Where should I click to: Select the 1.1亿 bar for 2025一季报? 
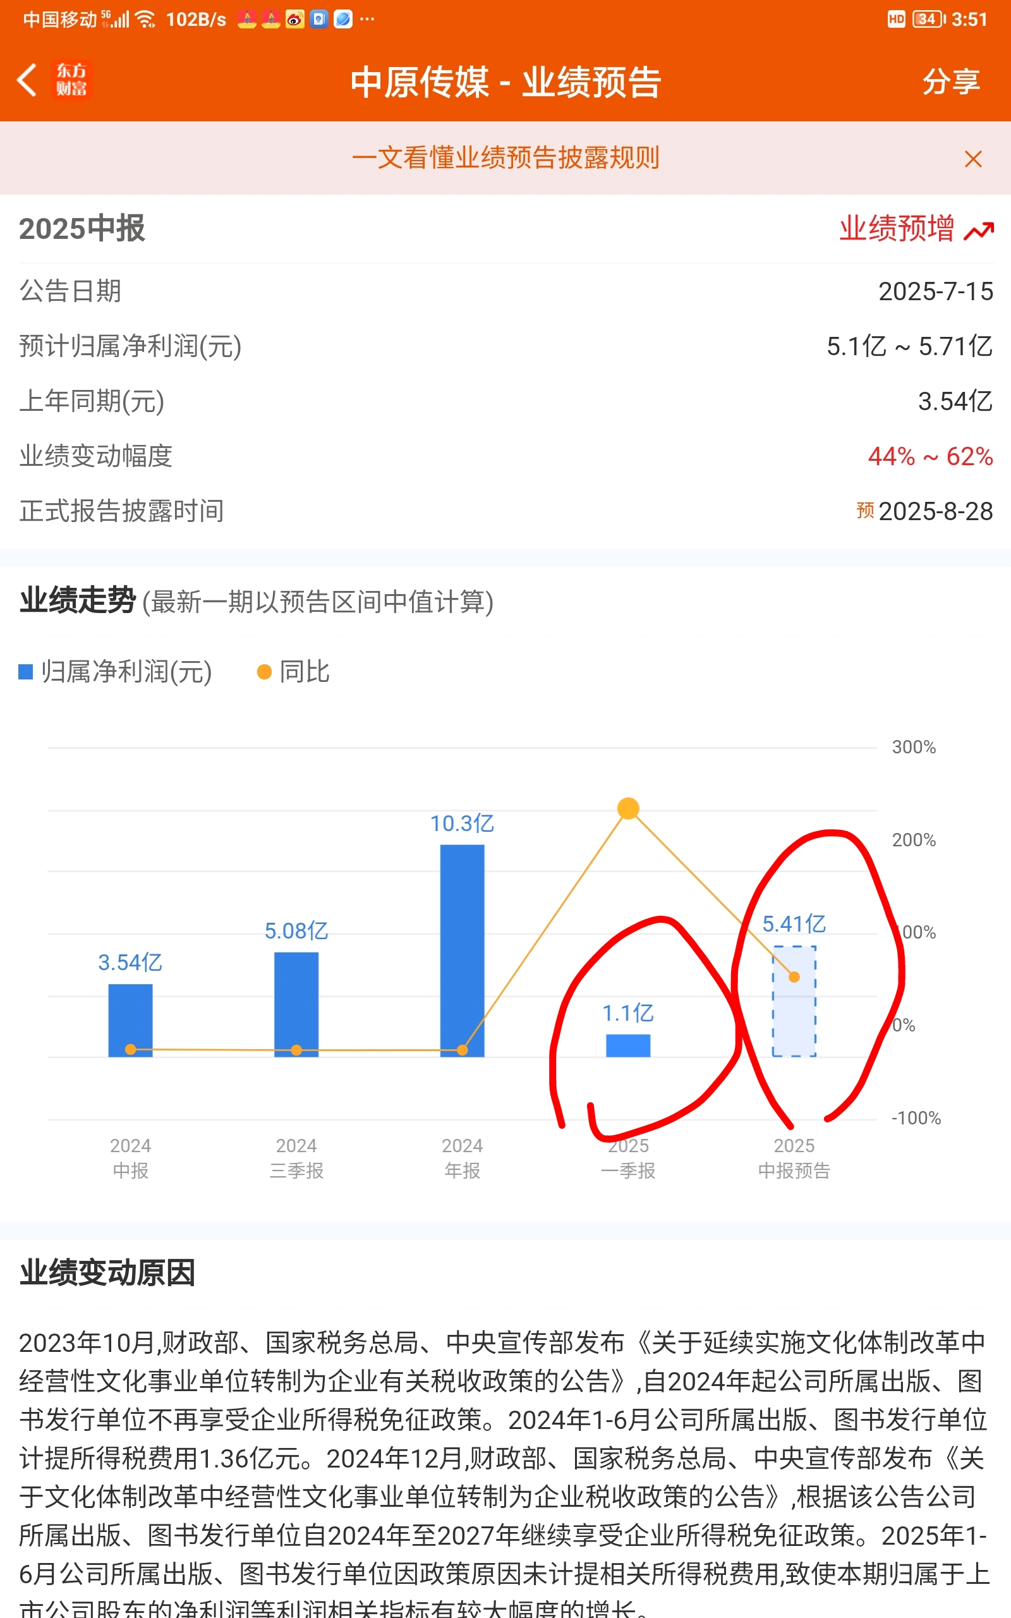point(628,1045)
